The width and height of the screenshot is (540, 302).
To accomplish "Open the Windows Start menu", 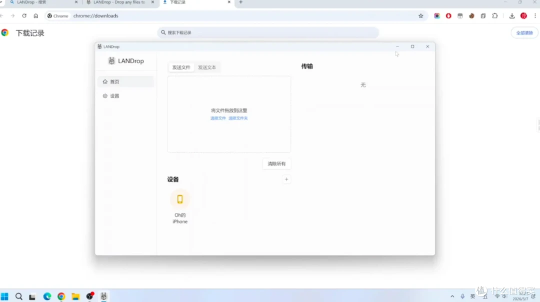I will (x=4, y=296).
